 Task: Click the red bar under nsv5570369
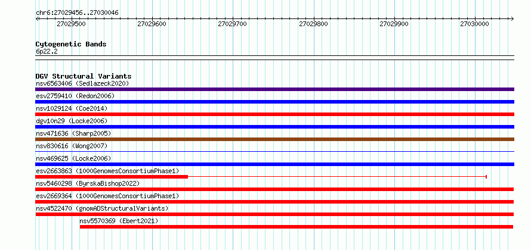click(297, 227)
